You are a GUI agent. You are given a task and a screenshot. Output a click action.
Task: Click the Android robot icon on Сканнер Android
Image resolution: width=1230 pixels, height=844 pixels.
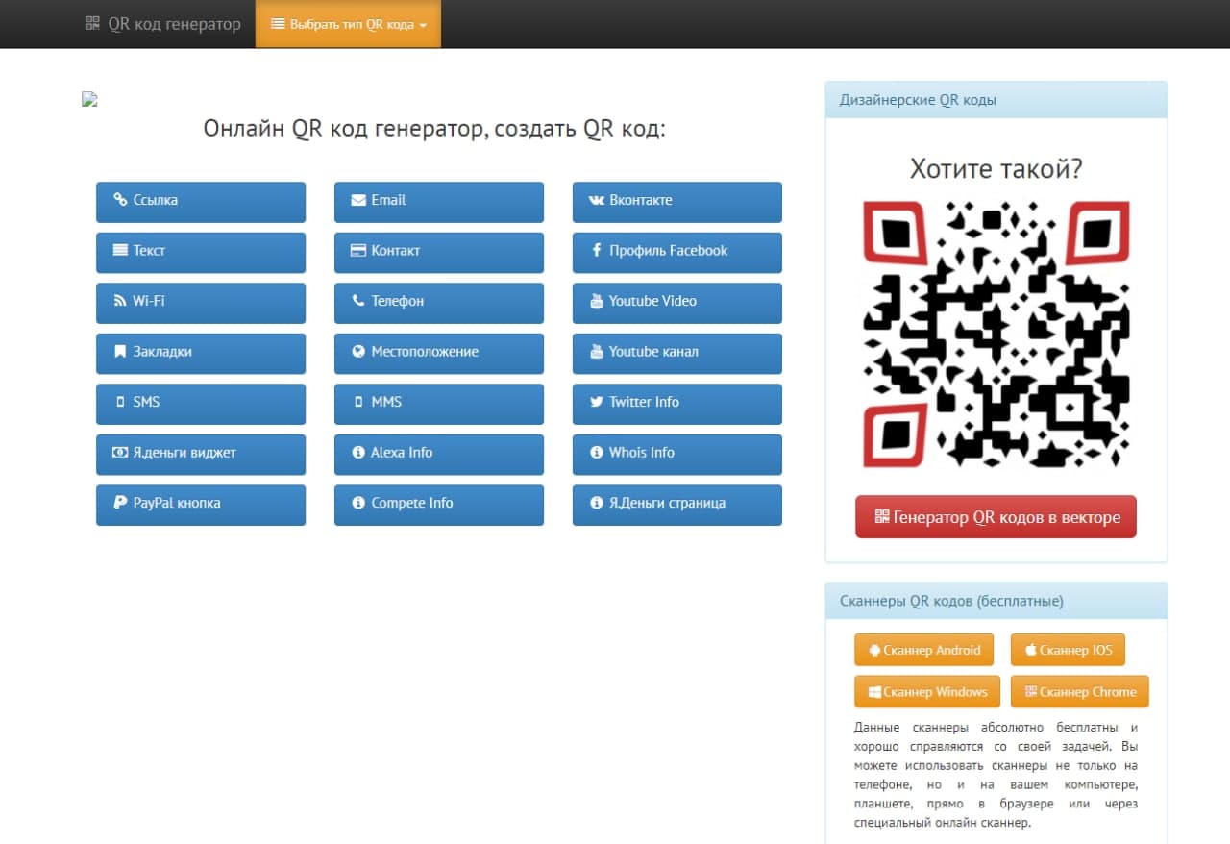click(x=874, y=651)
